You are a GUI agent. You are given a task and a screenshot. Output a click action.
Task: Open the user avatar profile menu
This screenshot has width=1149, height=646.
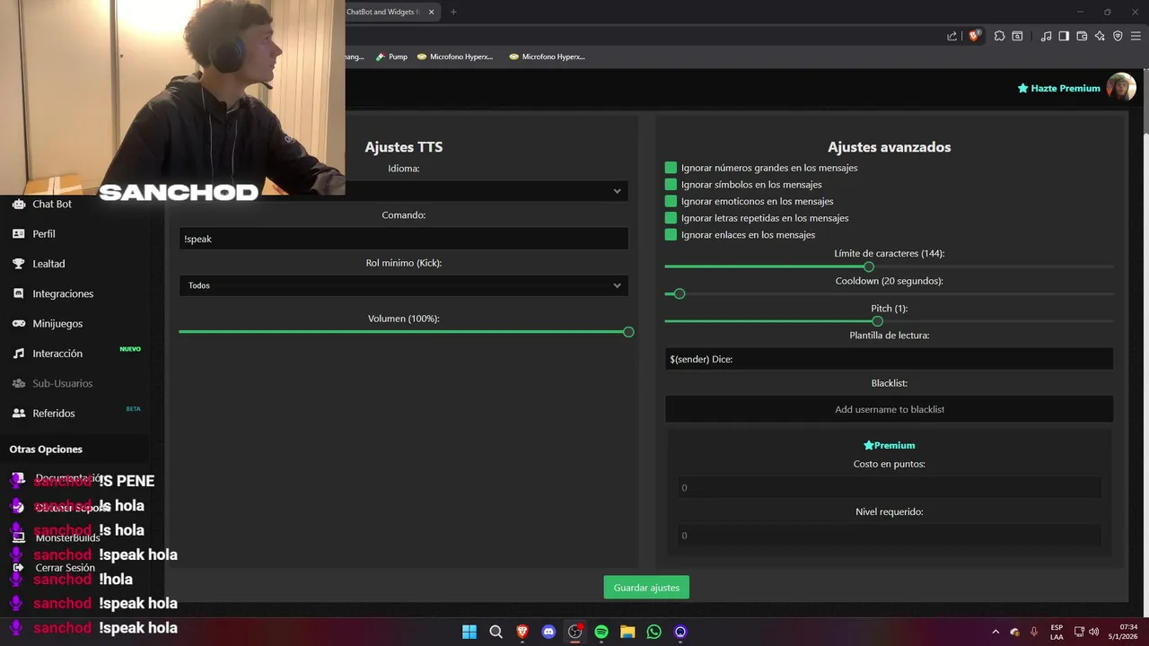[1121, 87]
